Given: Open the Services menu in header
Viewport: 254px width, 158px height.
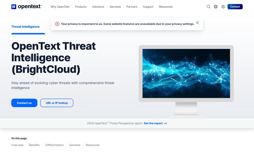Looking at the screenshot, I should [115, 7].
